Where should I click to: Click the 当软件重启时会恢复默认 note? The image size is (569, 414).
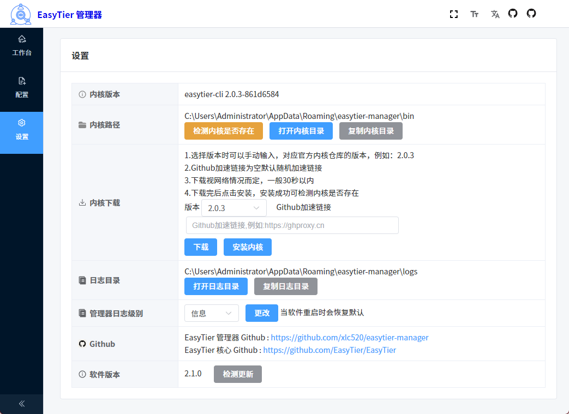[322, 313]
